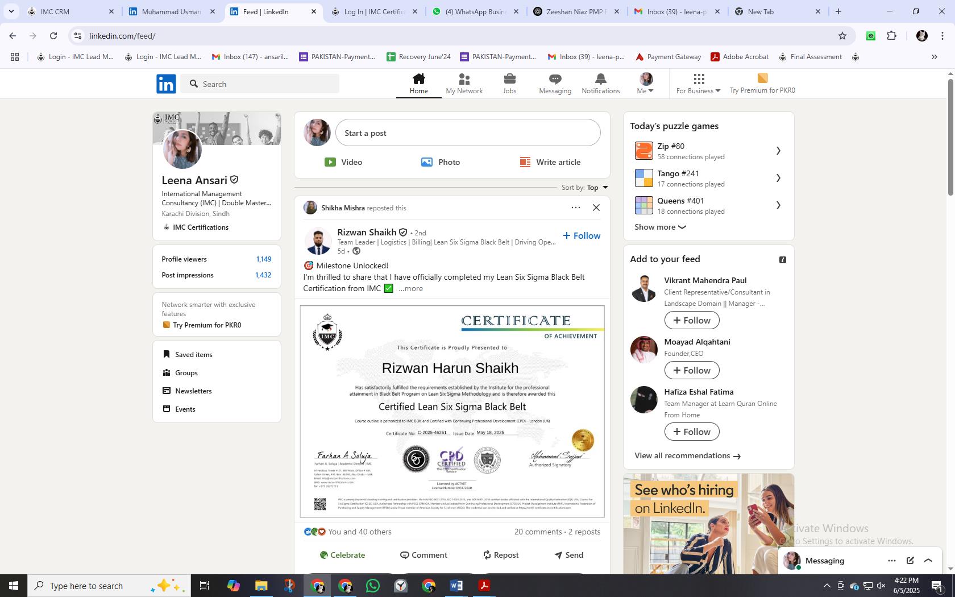Follow Moayad Alqahtani
The image size is (955, 597).
pos(692,370)
